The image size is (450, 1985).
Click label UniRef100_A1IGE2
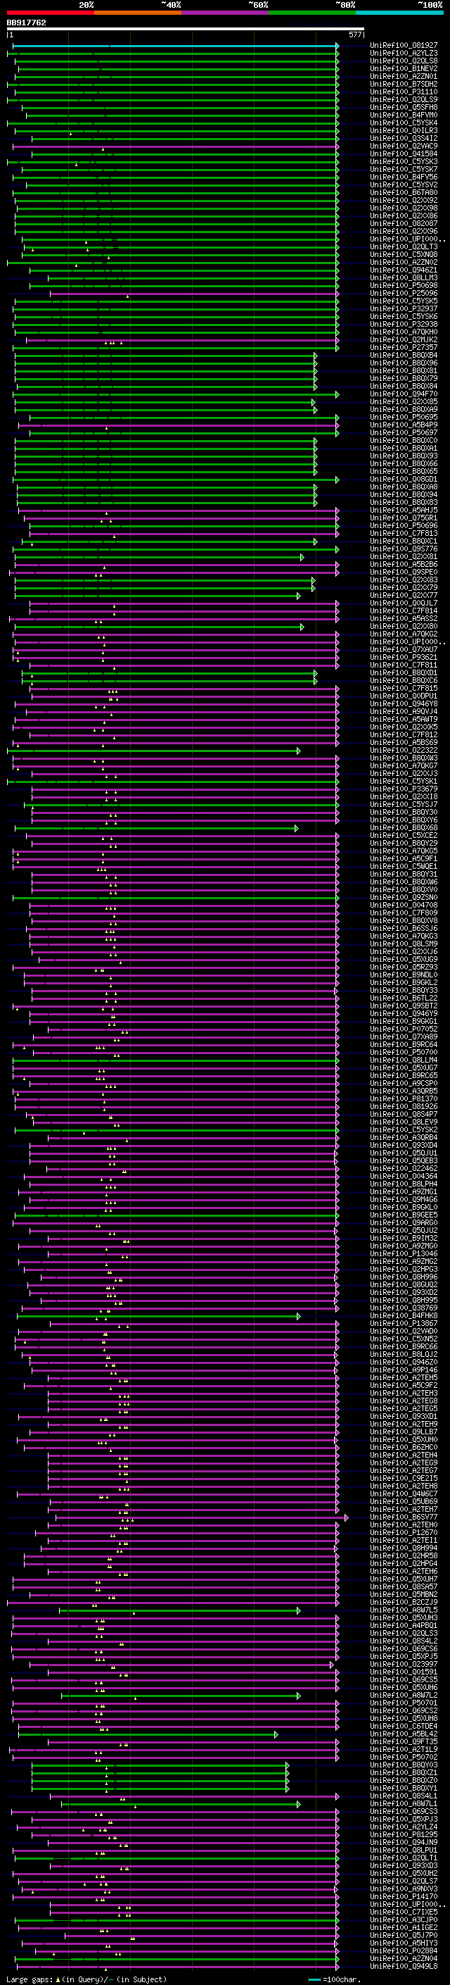[x=404, y=1928]
